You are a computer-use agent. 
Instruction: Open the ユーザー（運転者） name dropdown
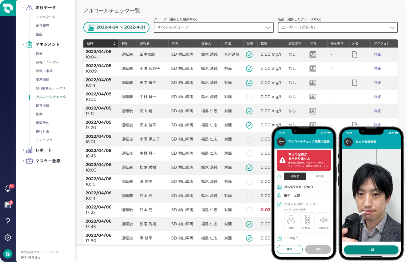[x=337, y=27]
